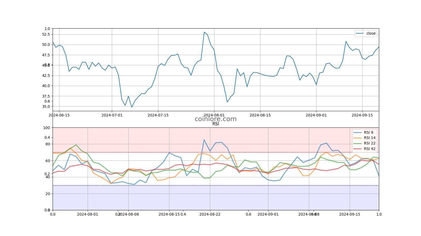Viewport: 421px width, 236px height.
Task: Click the 47.5 price axis label
Action: 46,55
